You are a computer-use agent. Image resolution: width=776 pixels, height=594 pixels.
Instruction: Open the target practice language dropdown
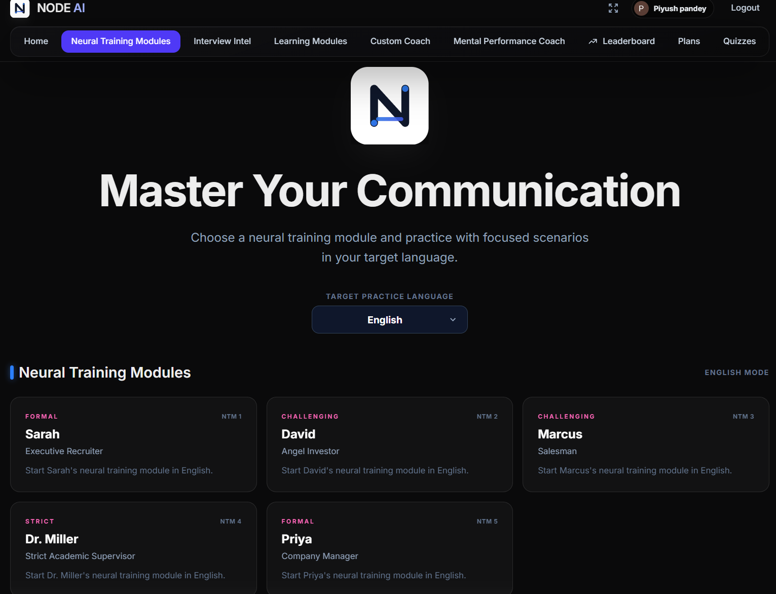[x=389, y=319]
